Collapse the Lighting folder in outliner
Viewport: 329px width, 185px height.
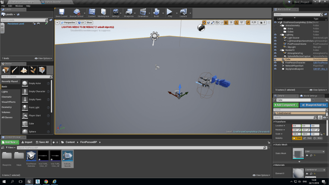pos(281,35)
